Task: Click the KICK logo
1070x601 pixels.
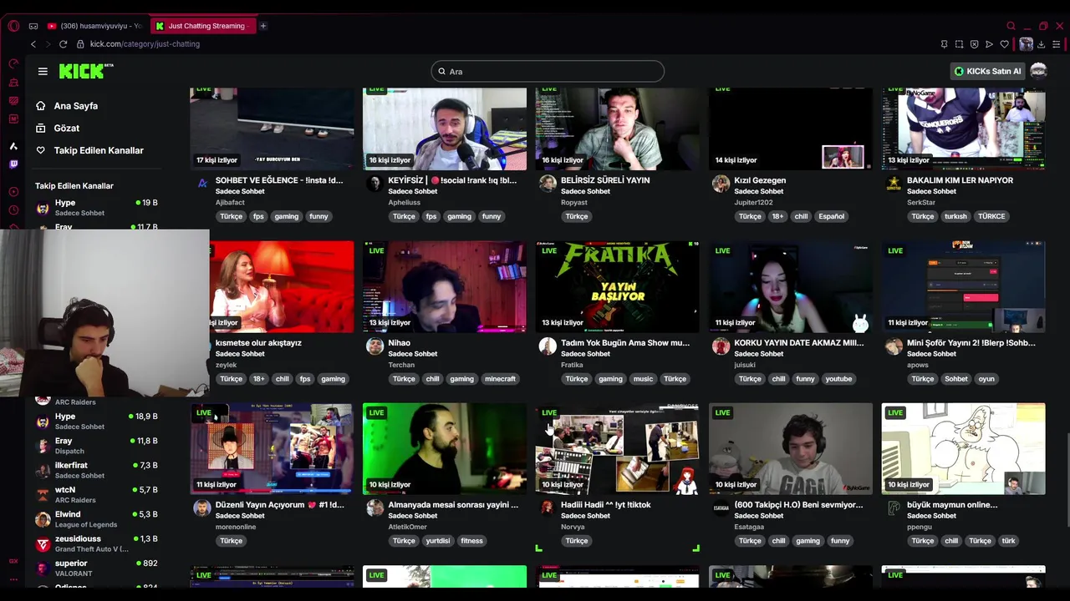Action: pyautogui.click(x=86, y=72)
